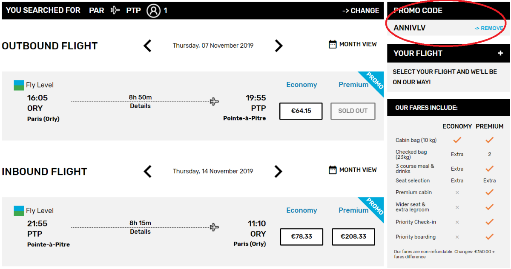This screenshot has width=511, height=269.
Task: Click the passenger count icon in search bar
Action: tap(153, 11)
